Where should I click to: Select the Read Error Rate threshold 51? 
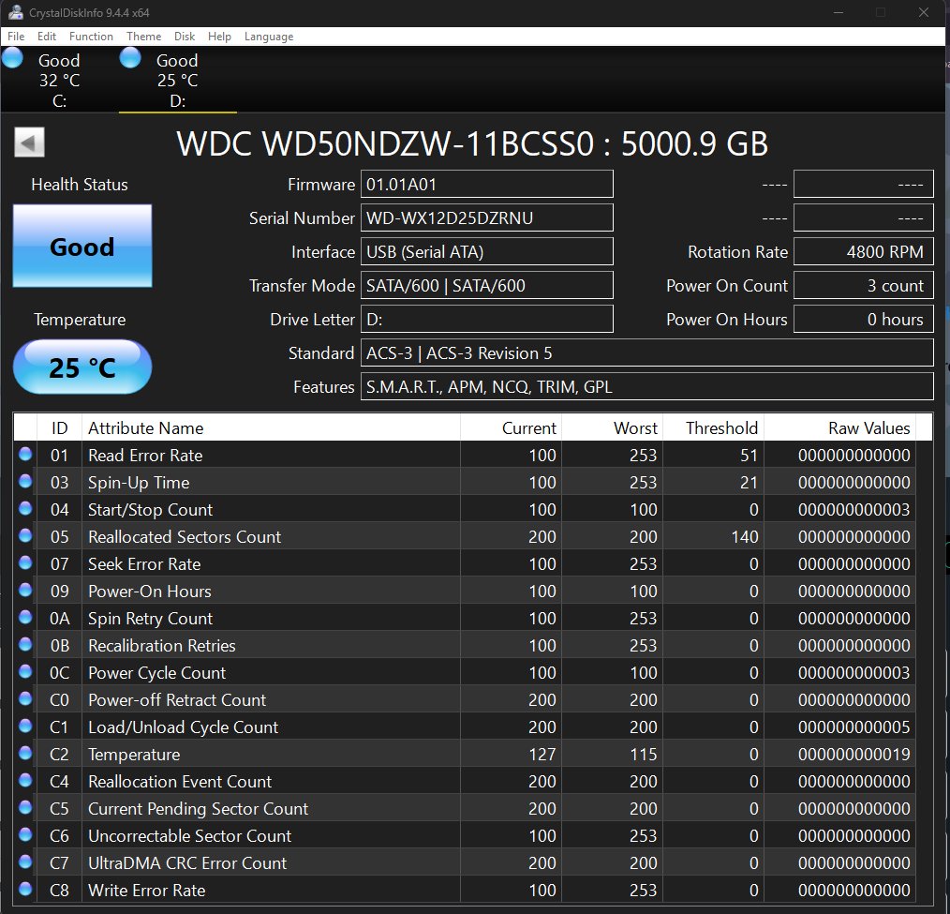coord(749,456)
